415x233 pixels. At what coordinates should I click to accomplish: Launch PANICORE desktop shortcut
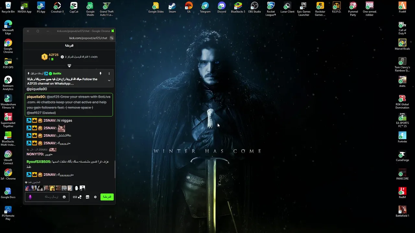tap(402, 174)
